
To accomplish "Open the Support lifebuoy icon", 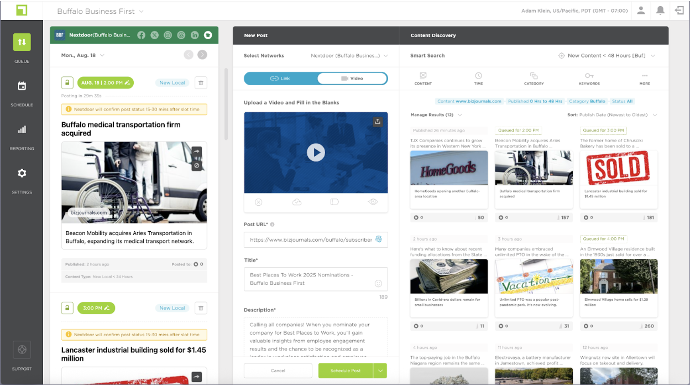I will click(22, 350).
